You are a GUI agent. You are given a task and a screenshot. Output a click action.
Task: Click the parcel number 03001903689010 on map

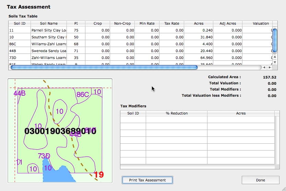(x=60, y=131)
